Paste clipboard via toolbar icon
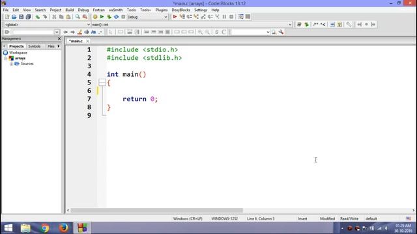The height and width of the screenshot is (234, 417). point(68,17)
